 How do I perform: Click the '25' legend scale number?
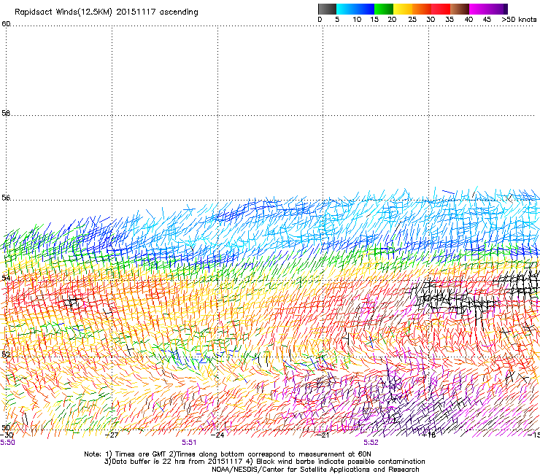(412, 20)
